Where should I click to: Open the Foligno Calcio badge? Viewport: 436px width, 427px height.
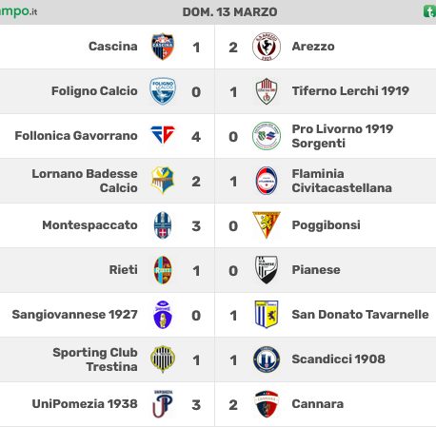click(163, 91)
